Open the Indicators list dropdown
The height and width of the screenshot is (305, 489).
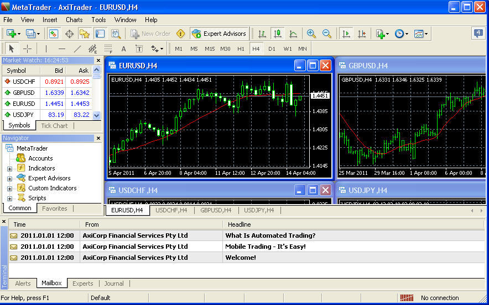[382, 34]
